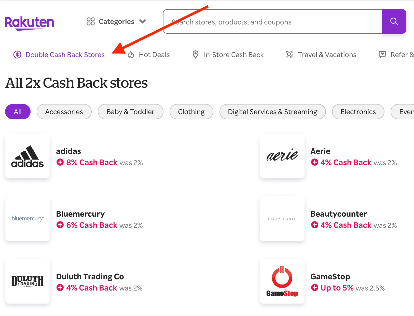Click the Duluth Trading logo thumbnail

pos(27,281)
